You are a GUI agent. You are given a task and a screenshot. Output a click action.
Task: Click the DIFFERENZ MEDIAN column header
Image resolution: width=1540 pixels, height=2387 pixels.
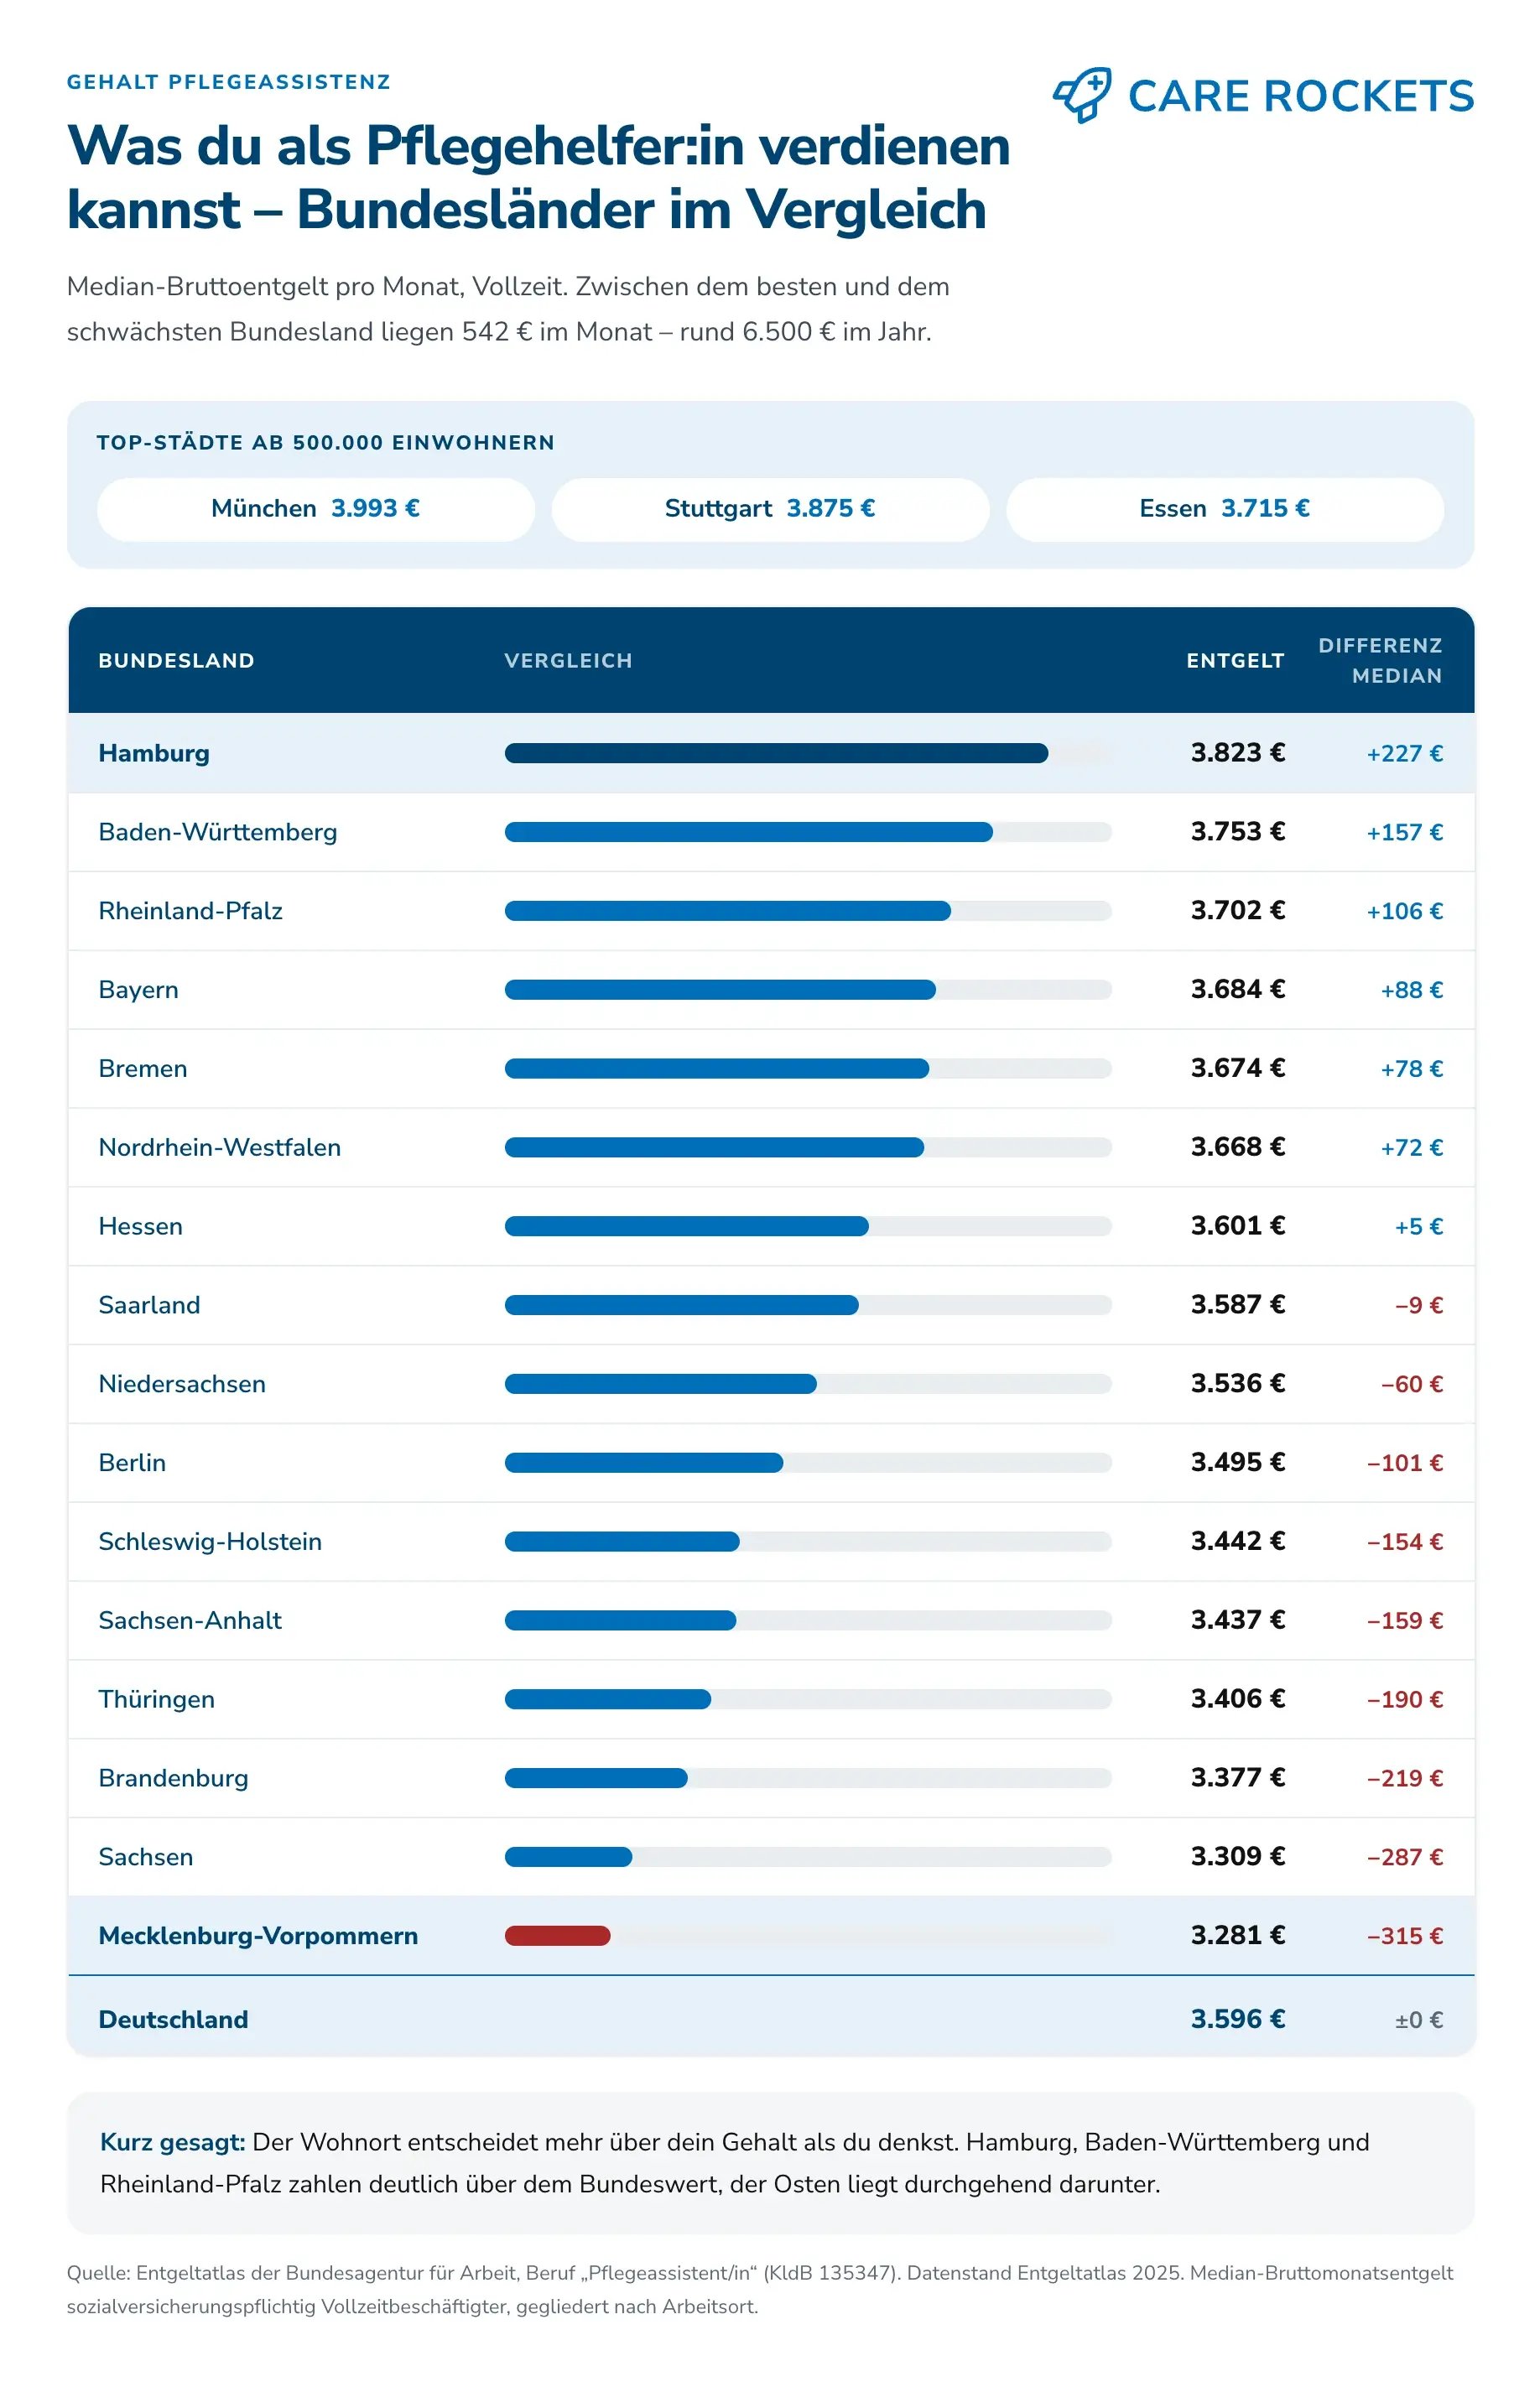coord(1380,660)
